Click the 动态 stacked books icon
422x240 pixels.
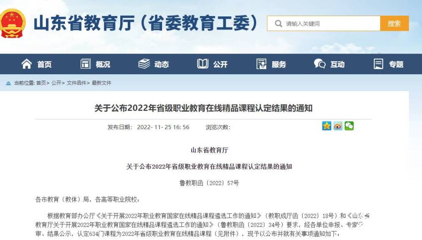coord(144,64)
